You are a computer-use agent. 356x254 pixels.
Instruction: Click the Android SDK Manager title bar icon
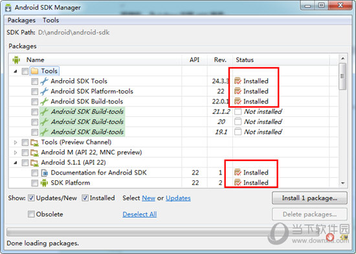(x=8, y=8)
